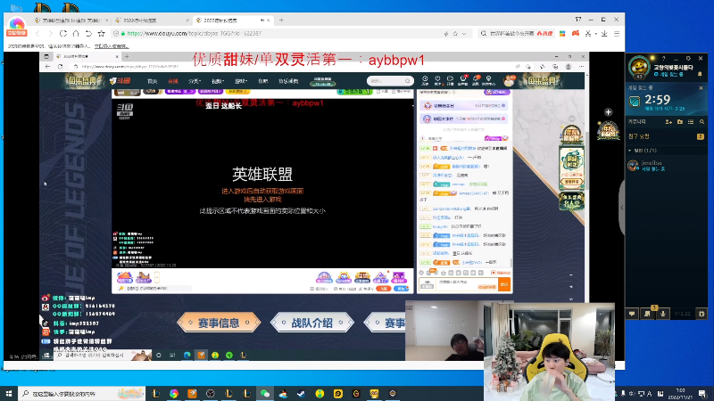Open the outer browser home page
Image resolution: width=714 pixels, height=401 pixels.
[x=76, y=34]
